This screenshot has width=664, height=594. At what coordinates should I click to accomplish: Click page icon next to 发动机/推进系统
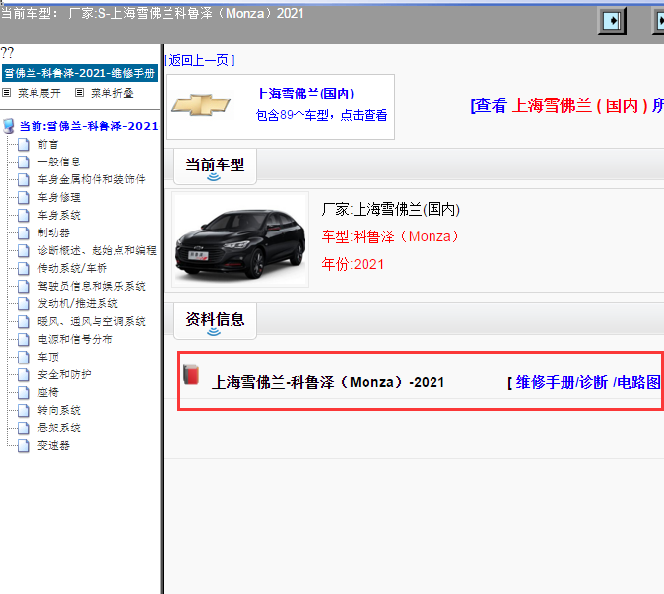point(24,304)
